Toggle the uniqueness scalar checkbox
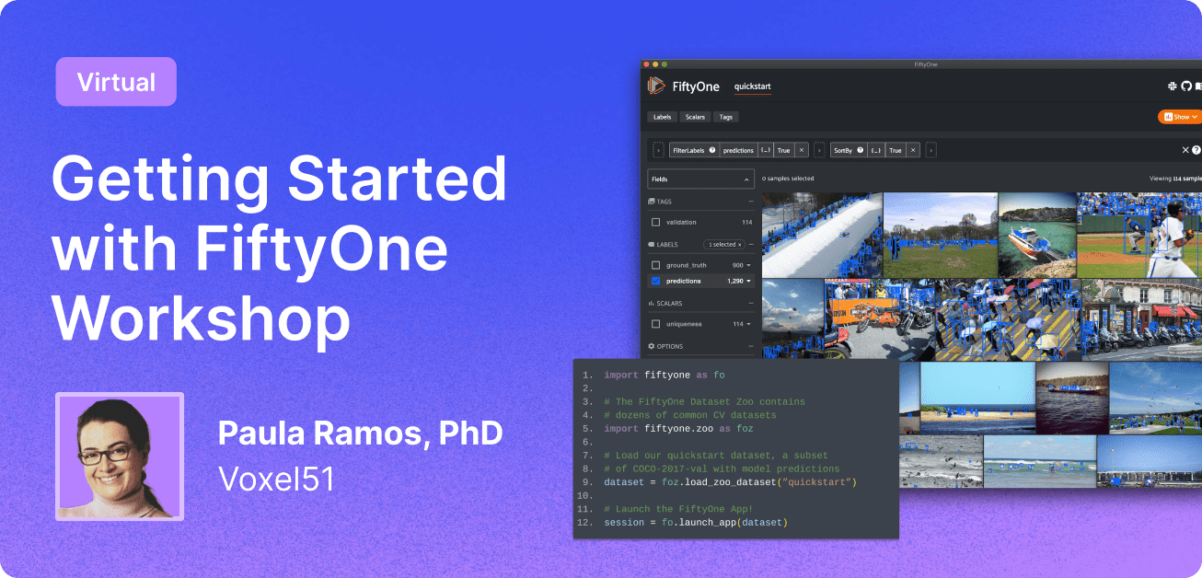 pos(655,324)
